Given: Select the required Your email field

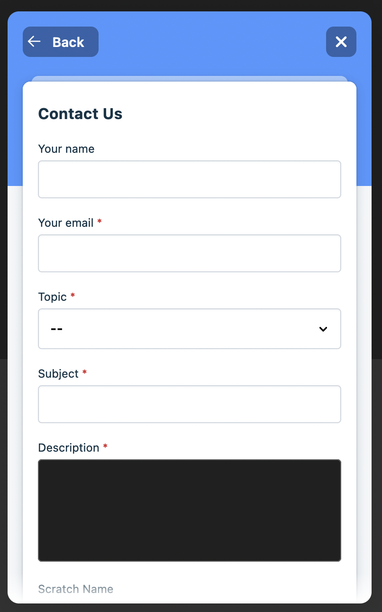Looking at the screenshot, I should [190, 253].
